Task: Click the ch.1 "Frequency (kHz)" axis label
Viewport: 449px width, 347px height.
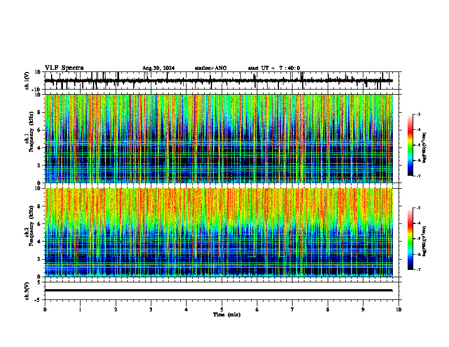Action: click(x=31, y=131)
